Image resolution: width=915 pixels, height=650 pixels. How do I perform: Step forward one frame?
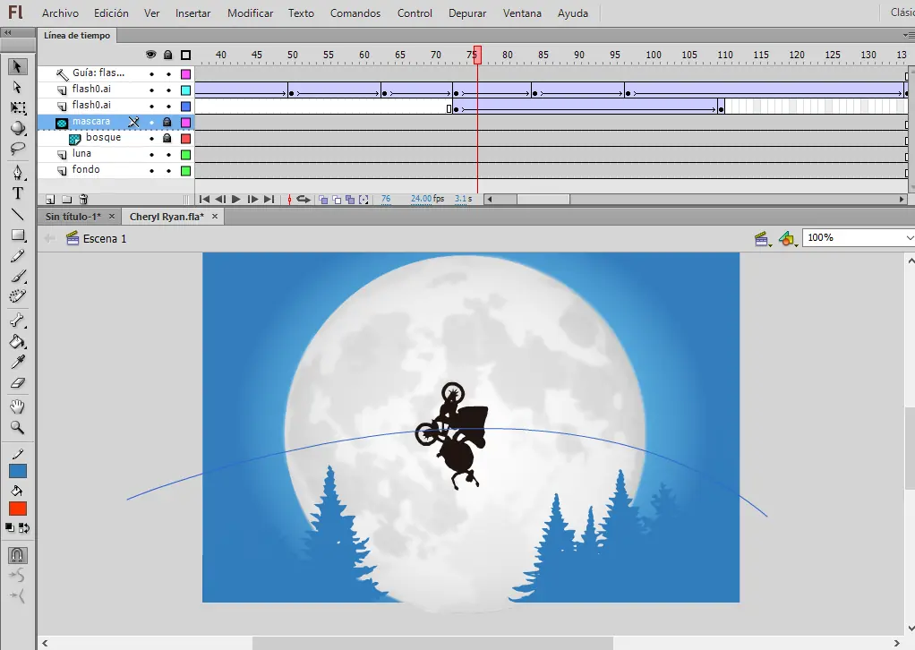pyautogui.click(x=252, y=200)
